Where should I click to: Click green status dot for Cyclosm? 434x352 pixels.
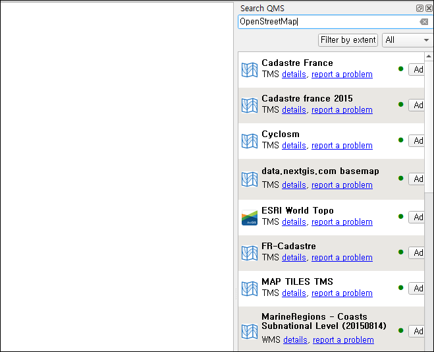(400, 140)
